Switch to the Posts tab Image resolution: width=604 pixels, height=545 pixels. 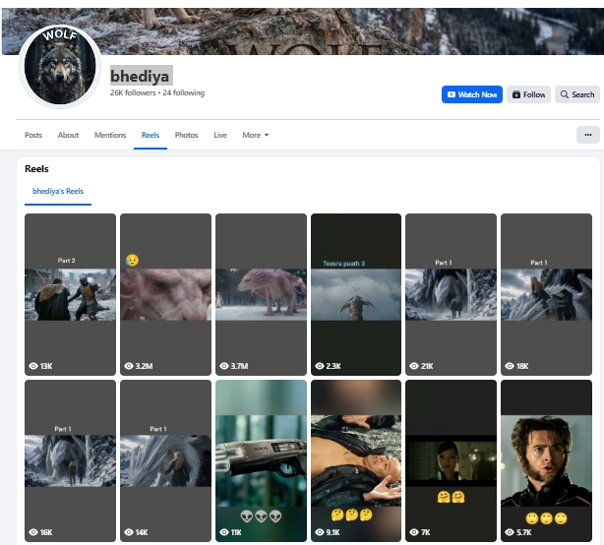33,135
